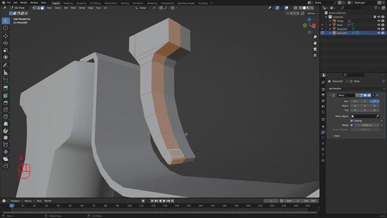Click the Mirror Object eyedropper icon
This screenshot has height=218, width=387.
pyautogui.click(x=377, y=116)
